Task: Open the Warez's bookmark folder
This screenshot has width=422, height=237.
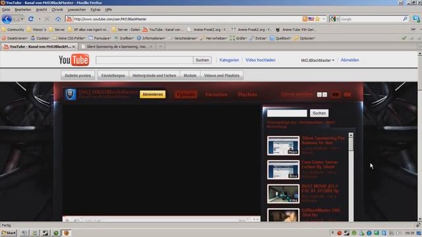Action: click(x=36, y=30)
